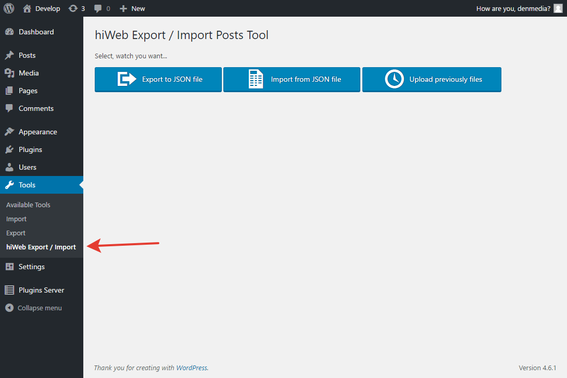Viewport: 567px width, 378px height.
Task: Open the Pages menu item
Action: point(42,91)
